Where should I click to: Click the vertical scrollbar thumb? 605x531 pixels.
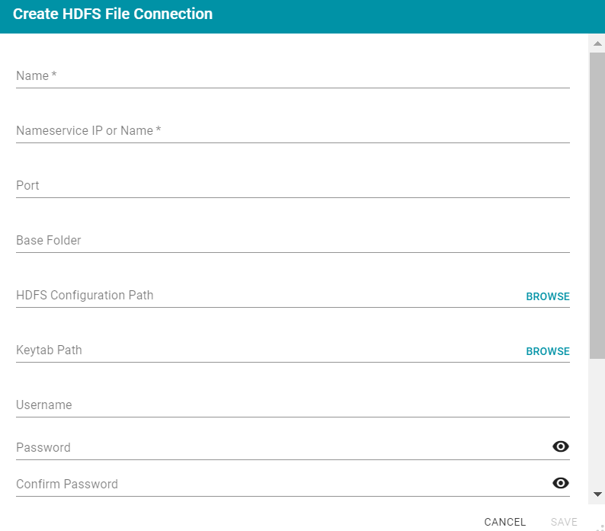coord(597,198)
